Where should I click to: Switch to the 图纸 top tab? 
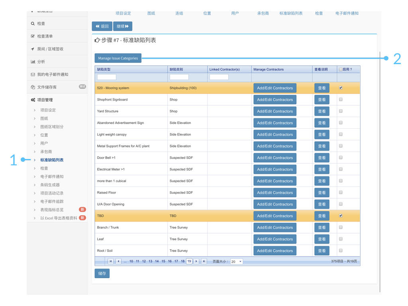[x=151, y=13]
